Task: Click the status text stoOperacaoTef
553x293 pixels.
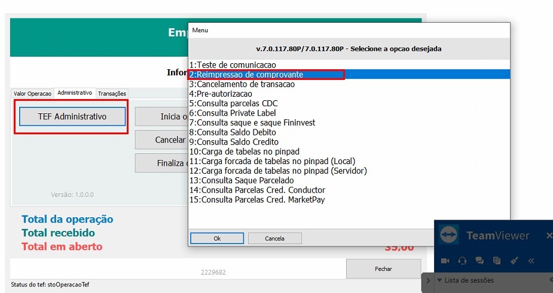Action: pyautogui.click(x=68, y=284)
